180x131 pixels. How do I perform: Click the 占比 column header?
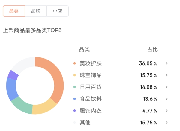[x=152, y=50]
